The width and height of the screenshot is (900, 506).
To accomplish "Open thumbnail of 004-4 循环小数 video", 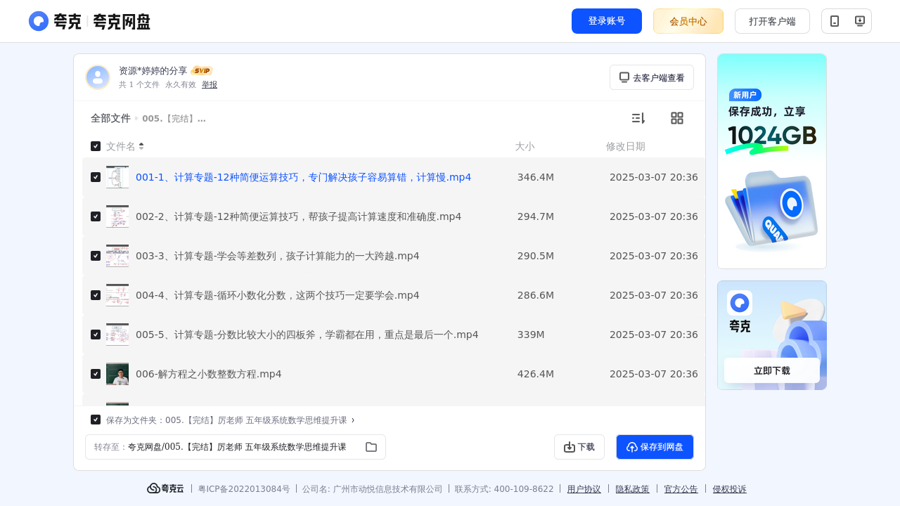I will click(x=117, y=295).
